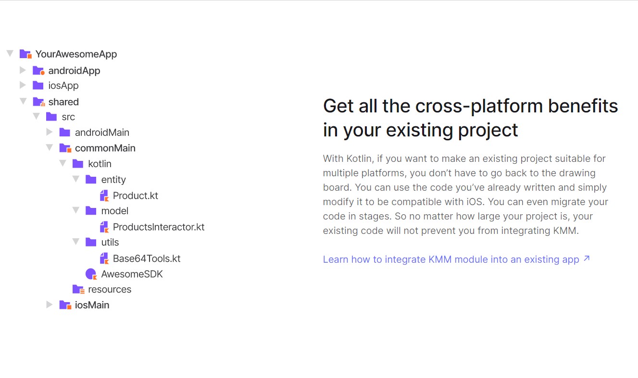Click the iosApp folder icon

[x=38, y=85]
